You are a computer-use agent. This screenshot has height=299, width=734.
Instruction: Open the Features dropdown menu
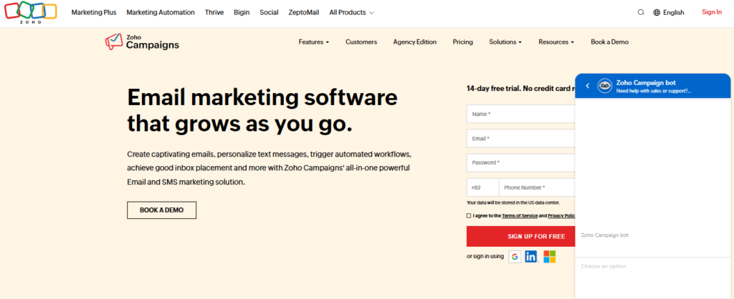314,42
